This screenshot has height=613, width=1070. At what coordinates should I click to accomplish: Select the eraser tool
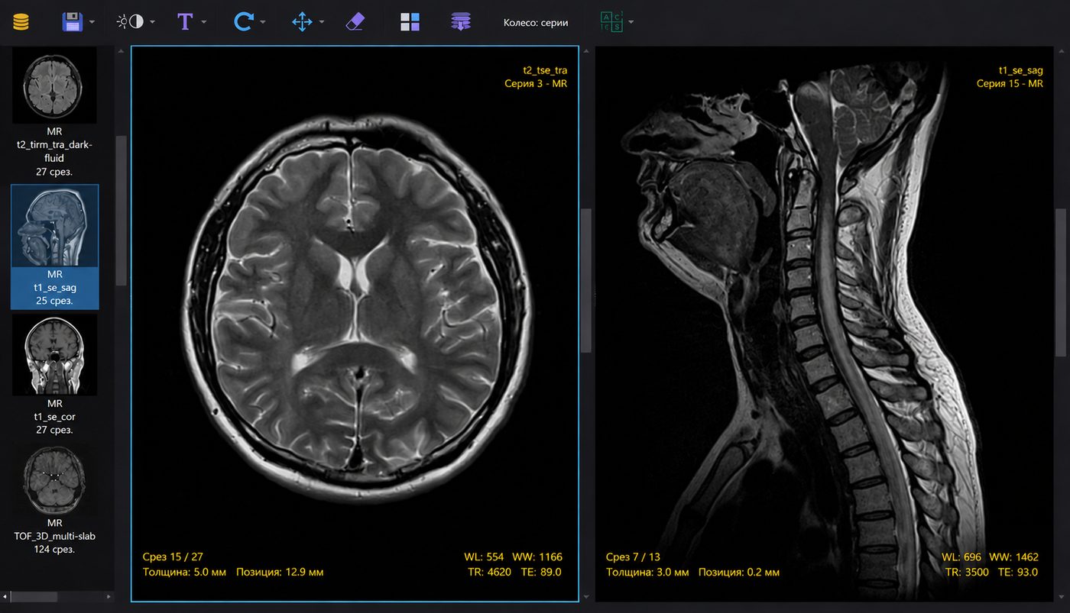[355, 22]
